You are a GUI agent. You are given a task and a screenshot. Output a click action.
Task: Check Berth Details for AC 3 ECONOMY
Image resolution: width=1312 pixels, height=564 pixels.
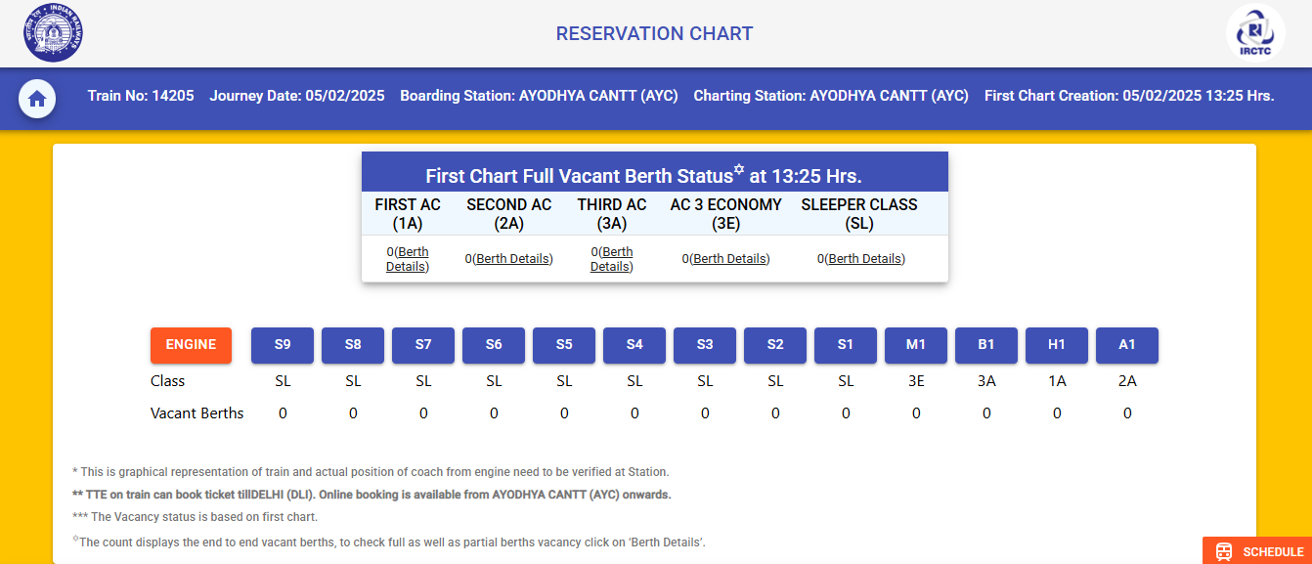coord(729,258)
